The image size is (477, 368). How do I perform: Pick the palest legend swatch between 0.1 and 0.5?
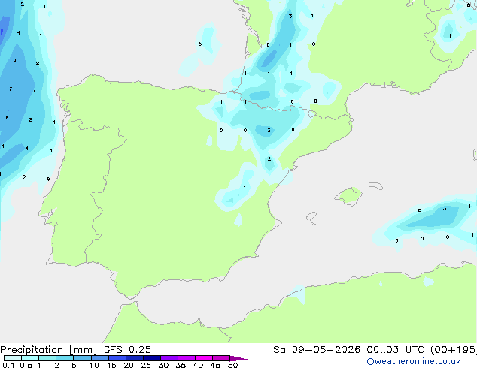(x=13, y=358)
